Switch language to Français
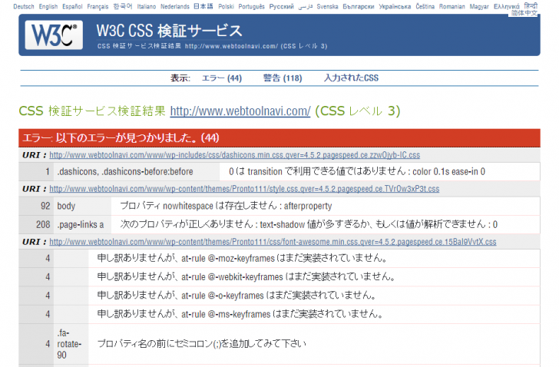 (x=98, y=6)
